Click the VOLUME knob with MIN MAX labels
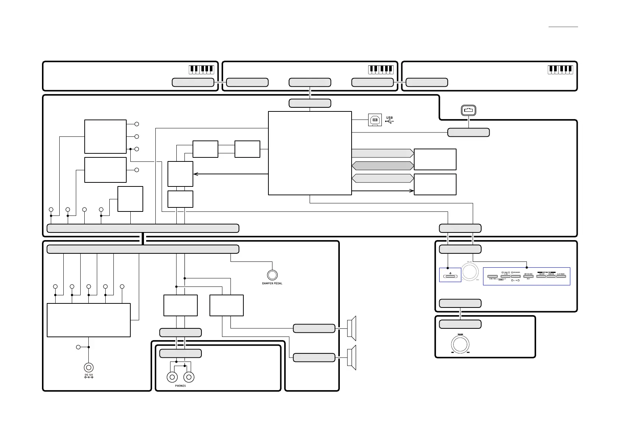Image resolution: width=620 pixels, height=438 pixels. coord(460,344)
